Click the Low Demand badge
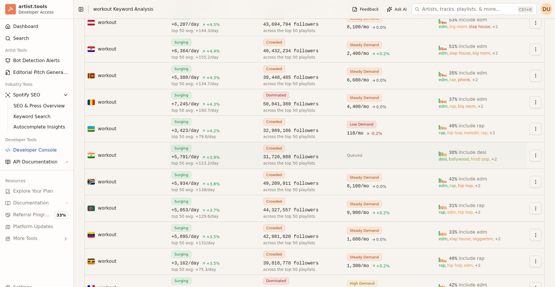The image size is (555, 287). tap(361, 124)
